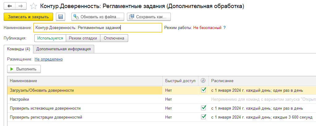Click Нет quick access in Настройки row
Image resolution: width=316 pixels, height=126 pixels.
pos(168,99)
